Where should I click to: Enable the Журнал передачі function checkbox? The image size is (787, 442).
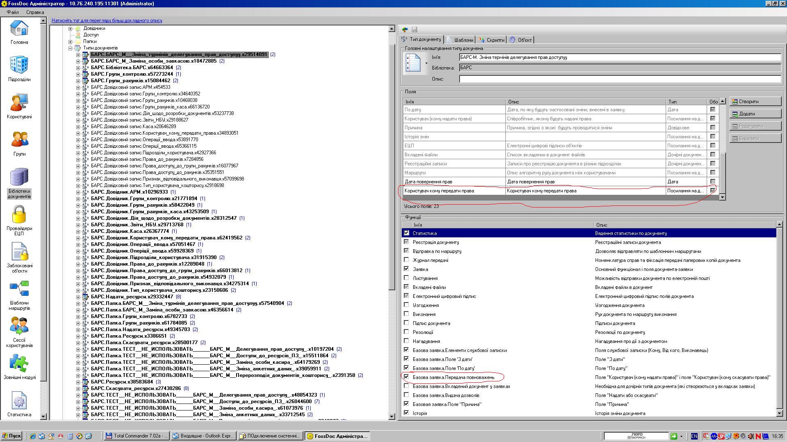pyautogui.click(x=406, y=260)
